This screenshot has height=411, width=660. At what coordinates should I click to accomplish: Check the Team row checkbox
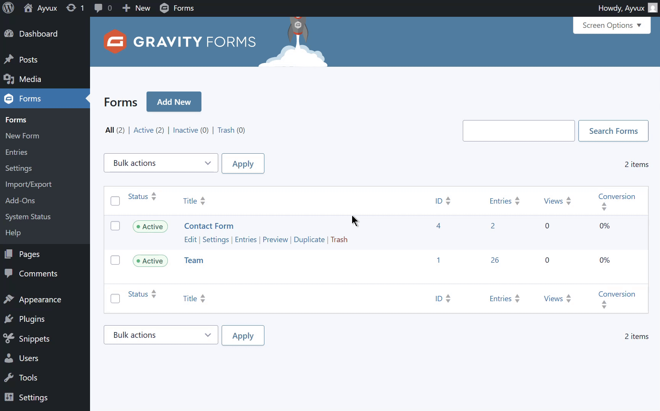[115, 260]
